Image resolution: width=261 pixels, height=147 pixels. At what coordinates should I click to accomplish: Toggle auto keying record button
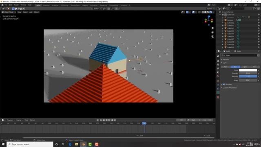98,120
